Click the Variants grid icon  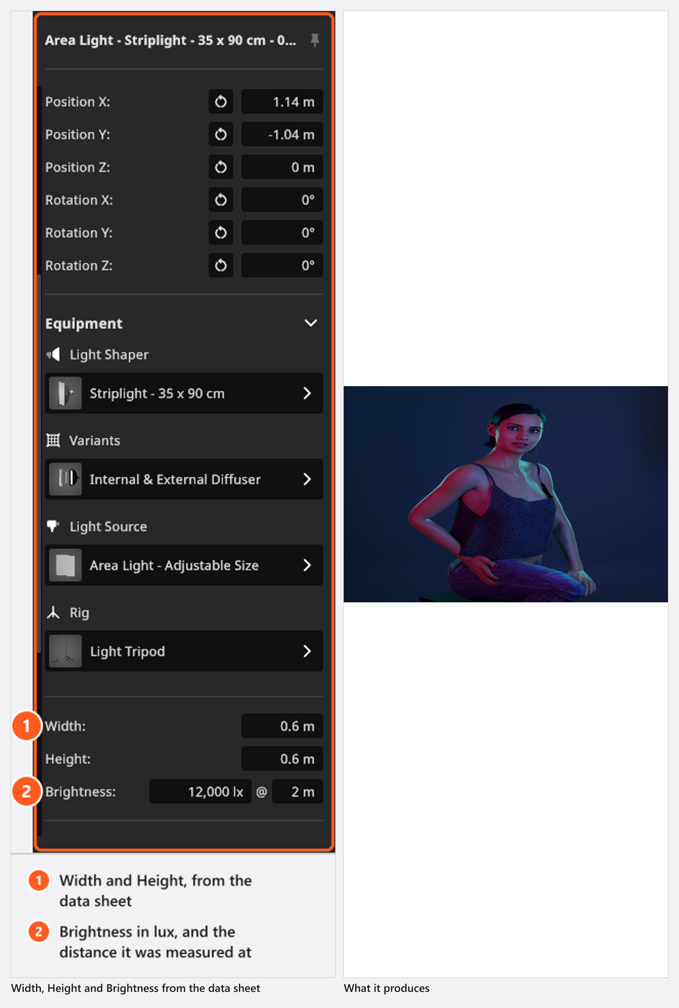[x=53, y=441]
